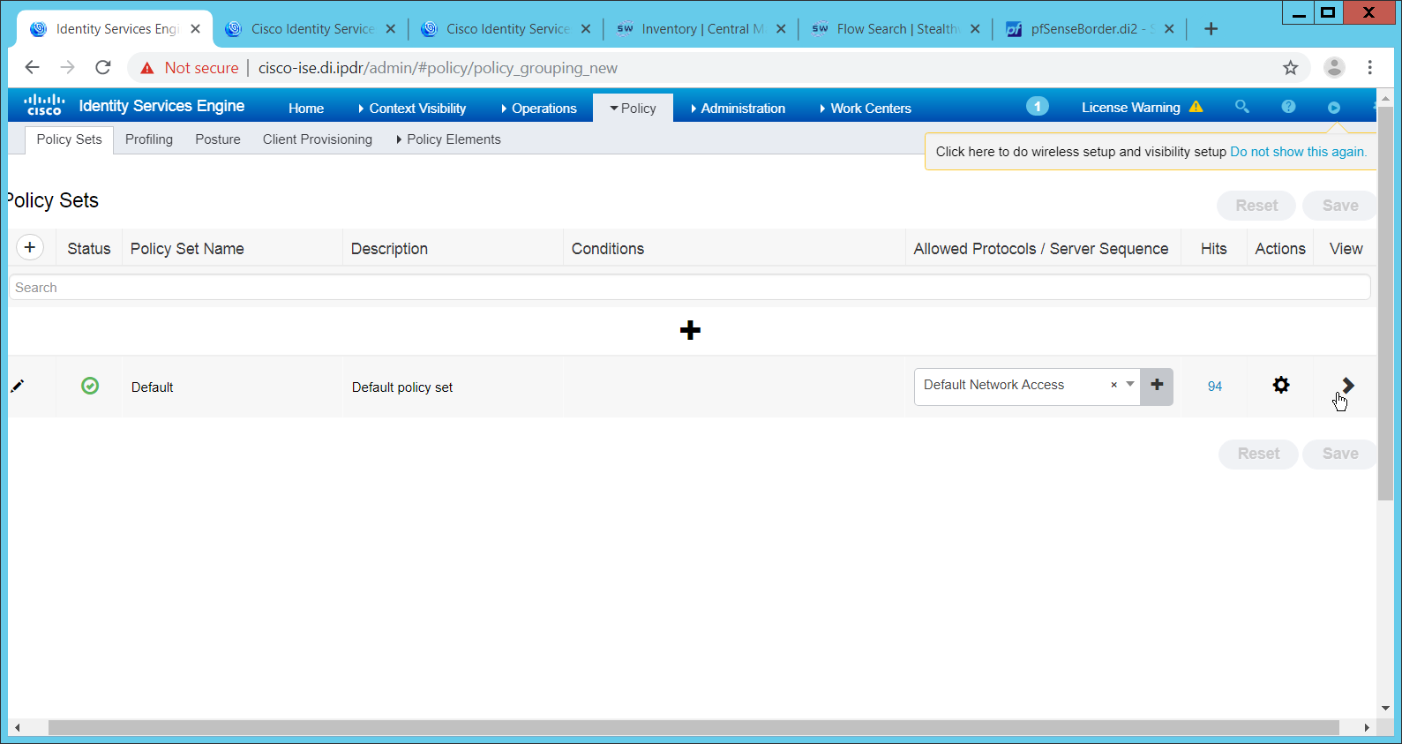This screenshot has width=1402, height=744.
Task: Open the Client Provisioning tab
Action: 317,139
